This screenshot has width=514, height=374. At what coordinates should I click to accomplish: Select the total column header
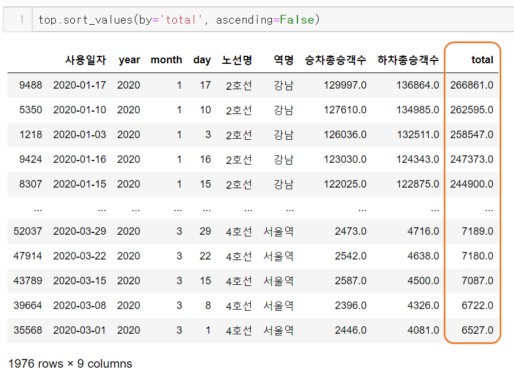click(482, 60)
